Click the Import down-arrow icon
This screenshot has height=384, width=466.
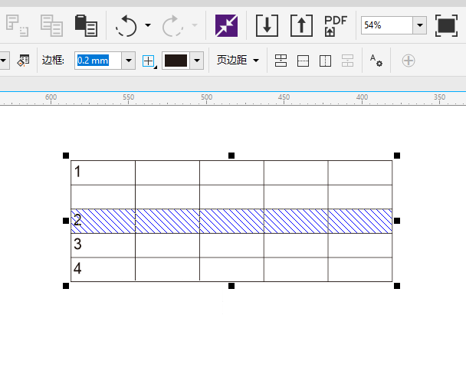coord(267,25)
